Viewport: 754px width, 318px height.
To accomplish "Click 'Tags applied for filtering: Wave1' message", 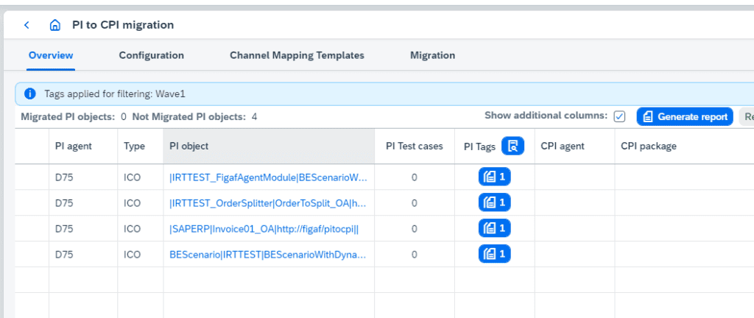I will tap(115, 94).
